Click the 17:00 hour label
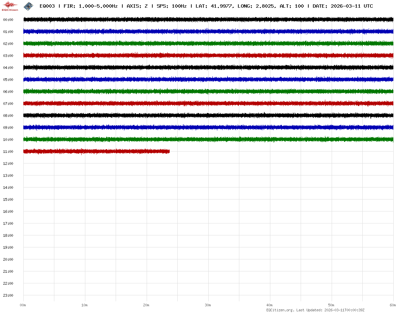 coord(8,223)
